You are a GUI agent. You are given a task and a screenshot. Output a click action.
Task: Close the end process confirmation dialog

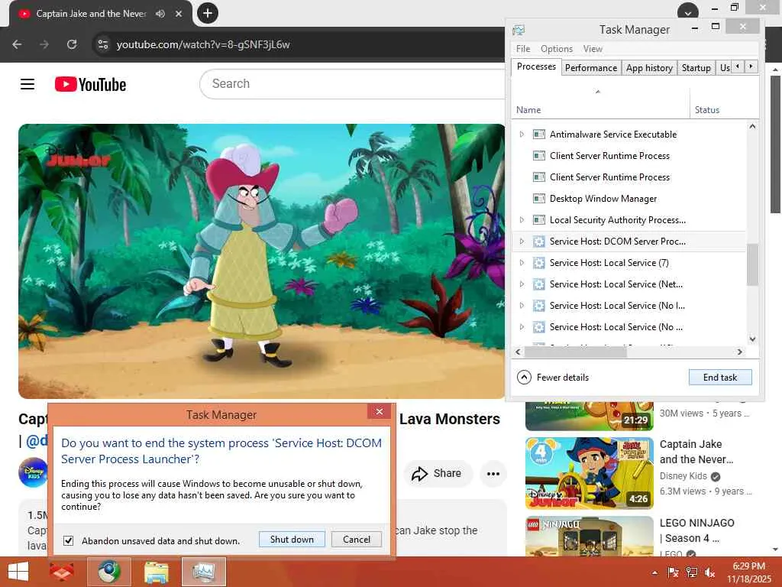pyautogui.click(x=379, y=411)
